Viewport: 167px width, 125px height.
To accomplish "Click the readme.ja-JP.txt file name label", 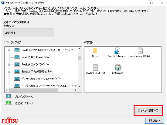I will tap(95, 73).
